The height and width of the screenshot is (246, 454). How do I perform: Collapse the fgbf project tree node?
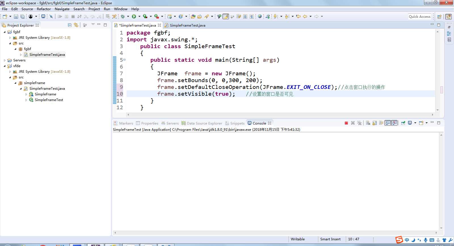pos(5,32)
